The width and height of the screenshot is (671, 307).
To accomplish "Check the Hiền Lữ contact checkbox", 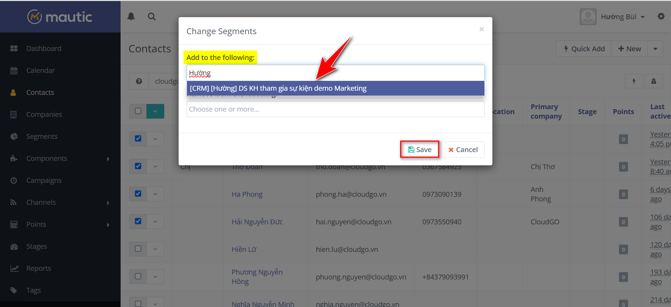I will click(x=138, y=249).
